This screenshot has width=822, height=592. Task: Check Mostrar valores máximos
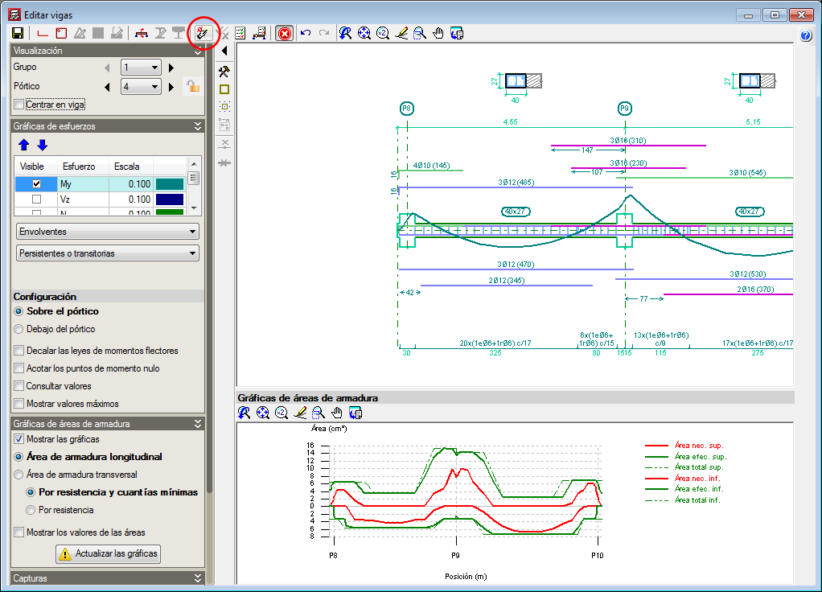pos(19,404)
